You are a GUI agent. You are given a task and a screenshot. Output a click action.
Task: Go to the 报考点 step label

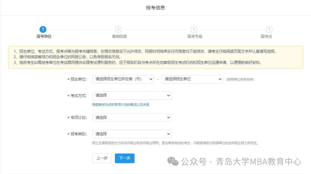point(266,37)
